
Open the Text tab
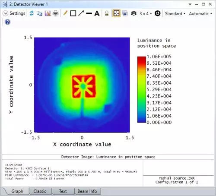[x=63, y=191]
